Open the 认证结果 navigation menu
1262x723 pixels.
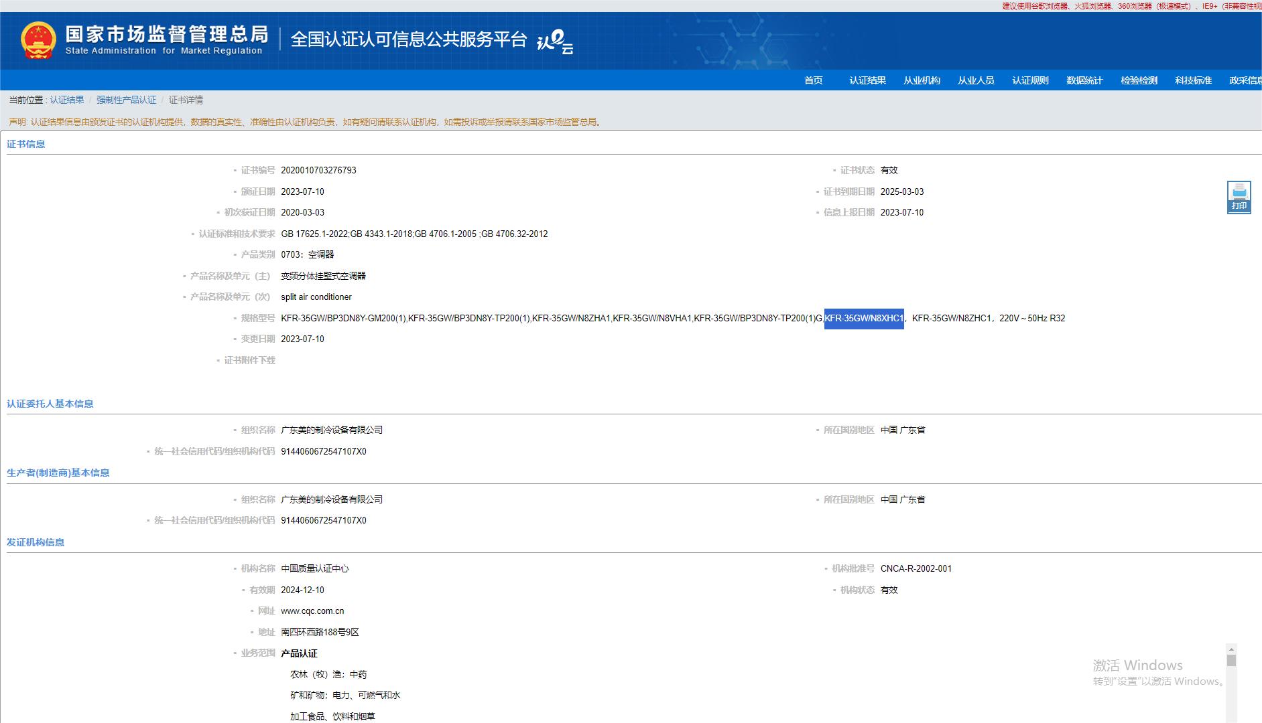(867, 80)
